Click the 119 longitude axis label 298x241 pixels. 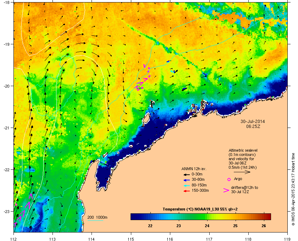tap(287, 239)
